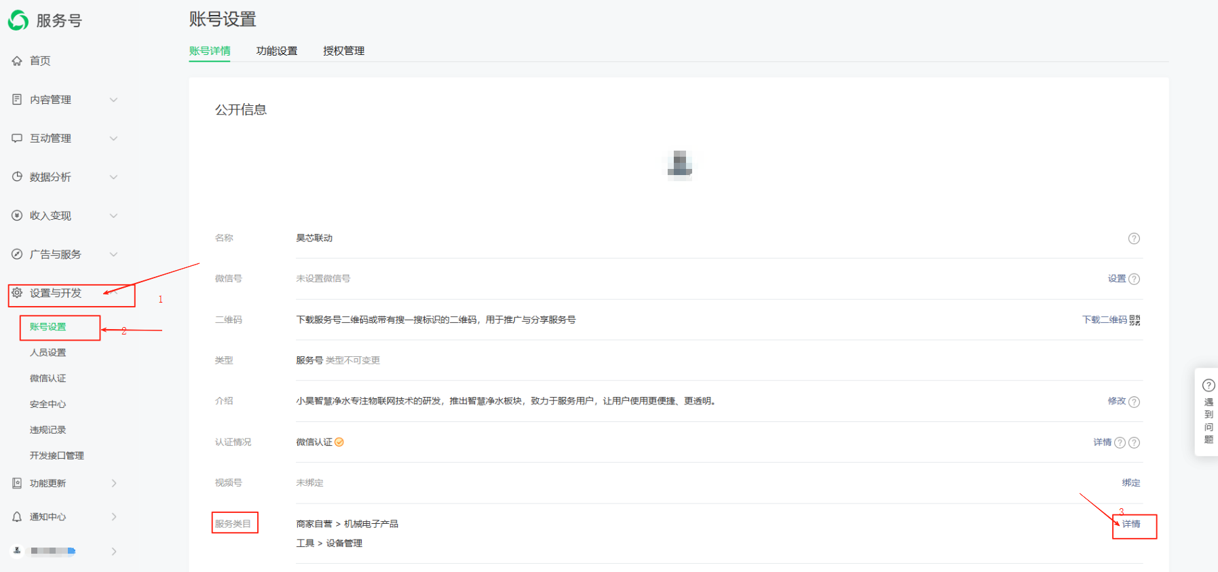1218x572 pixels.
Task: Click the 设置与开发 gear icon
Action: coord(17,292)
